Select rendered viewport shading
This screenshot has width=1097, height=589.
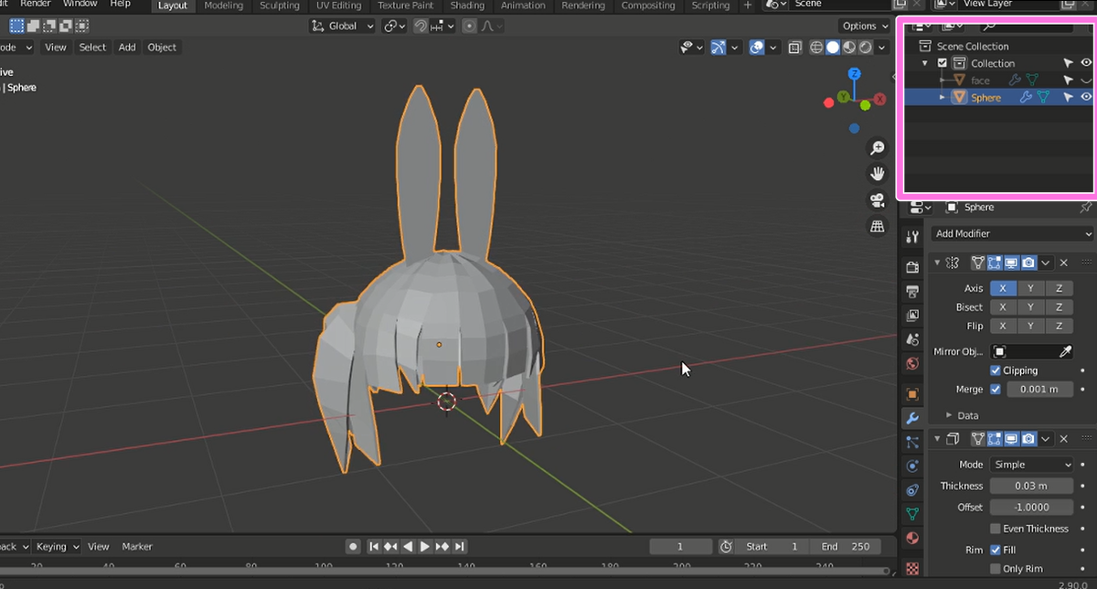point(866,48)
